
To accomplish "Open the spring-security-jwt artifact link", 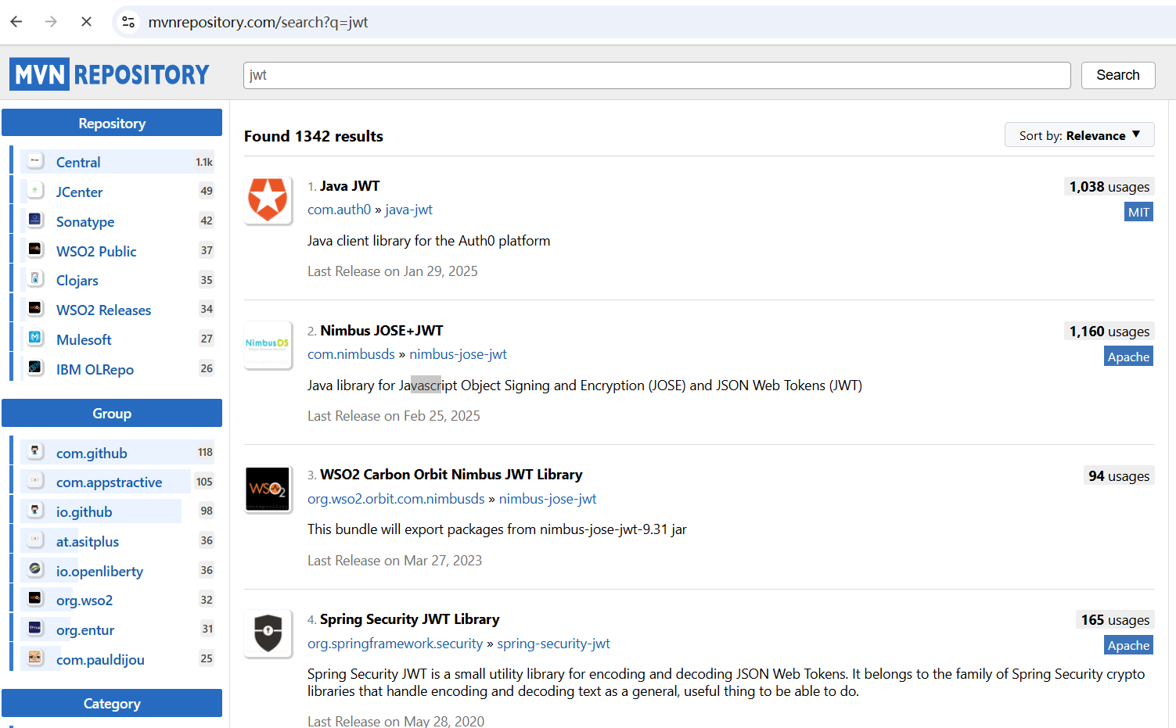I will 553,644.
